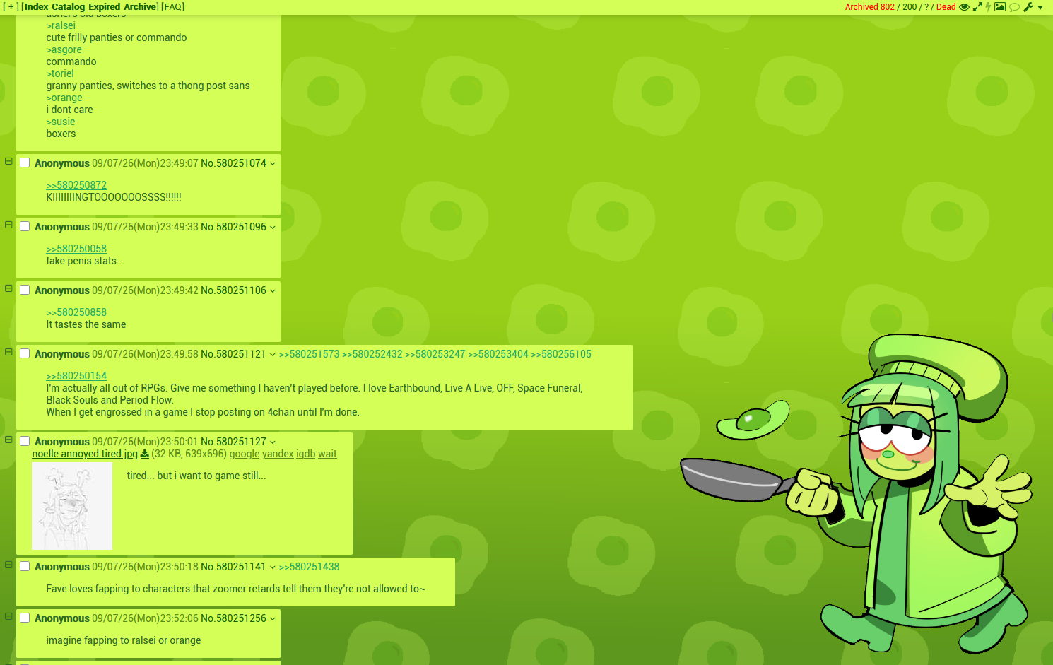Expand post menu arrow of No.580251141
The height and width of the screenshot is (665, 1053).
pyautogui.click(x=273, y=567)
